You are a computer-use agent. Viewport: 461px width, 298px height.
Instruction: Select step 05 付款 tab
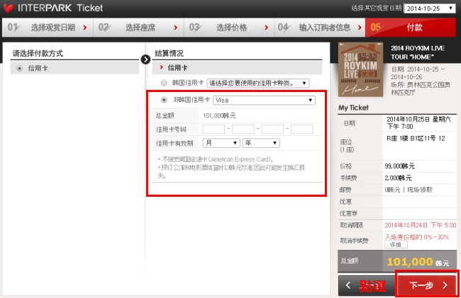coord(411,28)
